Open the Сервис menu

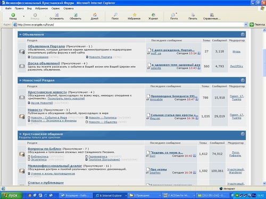tap(55, 8)
